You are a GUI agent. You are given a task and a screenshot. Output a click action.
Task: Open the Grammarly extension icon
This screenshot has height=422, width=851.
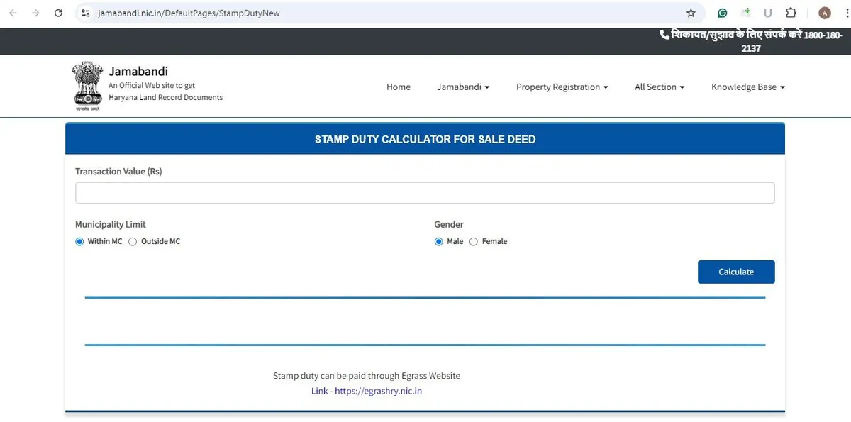point(723,13)
